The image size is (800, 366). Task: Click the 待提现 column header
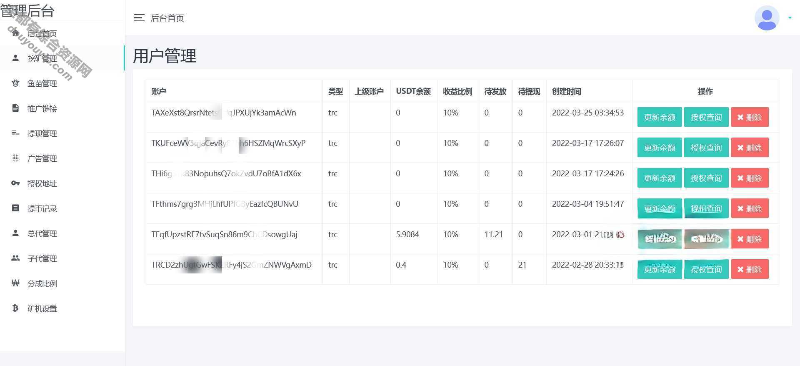tap(529, 91)
